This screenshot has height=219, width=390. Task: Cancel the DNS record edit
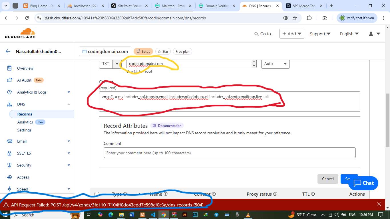coord(328,179)
